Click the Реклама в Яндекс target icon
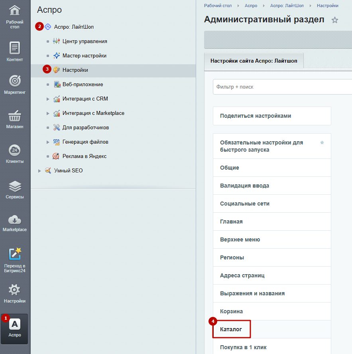 pos(56,156)
